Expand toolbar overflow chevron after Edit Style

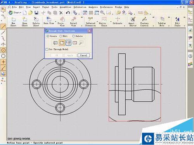click(x=184, y=17)
